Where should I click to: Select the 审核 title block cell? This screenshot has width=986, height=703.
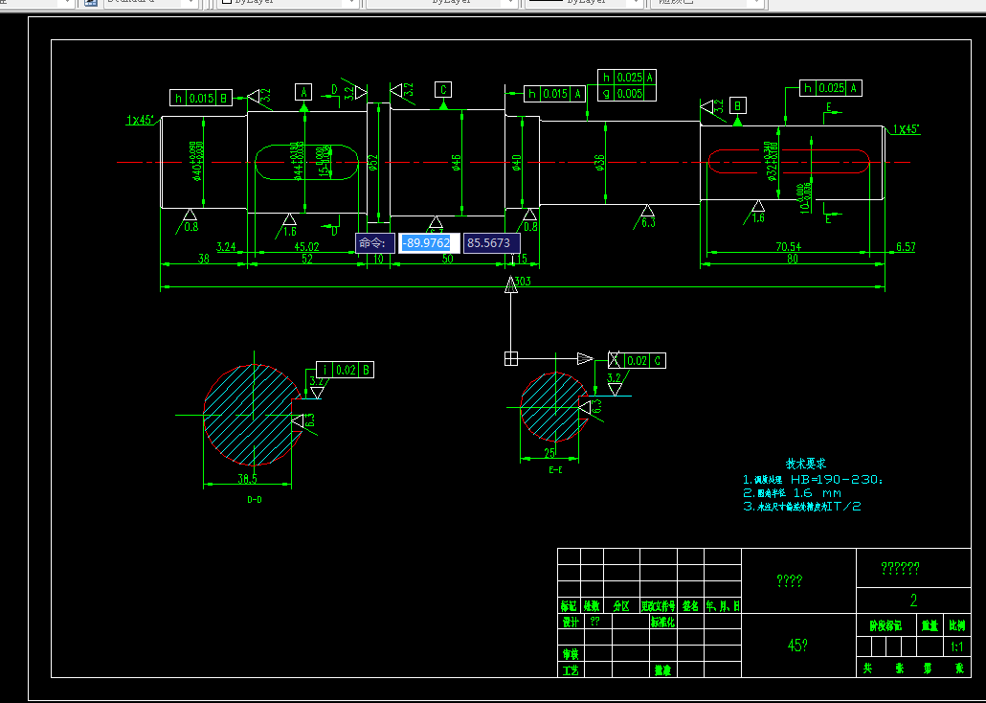pos(571,654)
